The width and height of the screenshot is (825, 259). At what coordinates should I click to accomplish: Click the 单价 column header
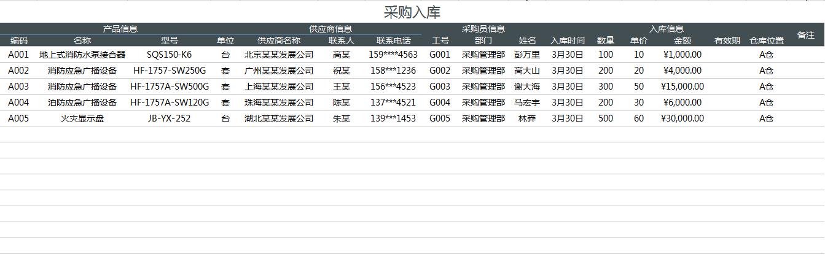click(639, 41)
